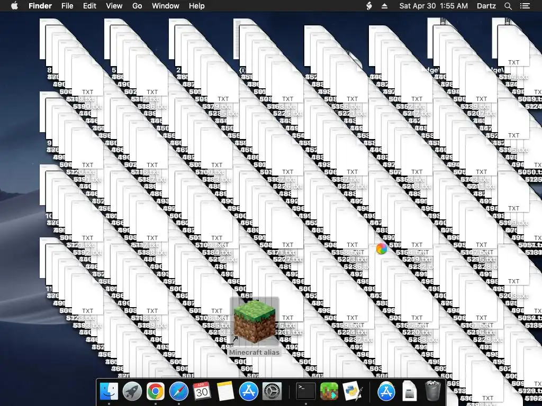Select the file labeled '5194.txt'
The width and height of the screenshot is (542, 406).
click(513, 77)
